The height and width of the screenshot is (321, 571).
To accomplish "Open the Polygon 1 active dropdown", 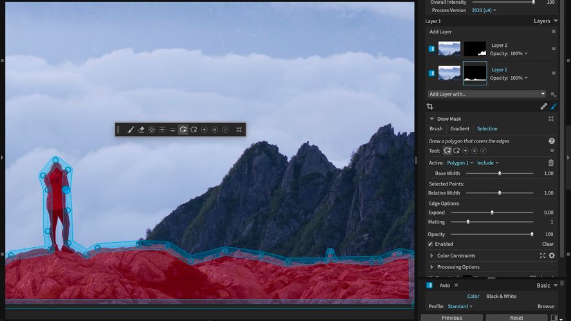I will [460, 163].
